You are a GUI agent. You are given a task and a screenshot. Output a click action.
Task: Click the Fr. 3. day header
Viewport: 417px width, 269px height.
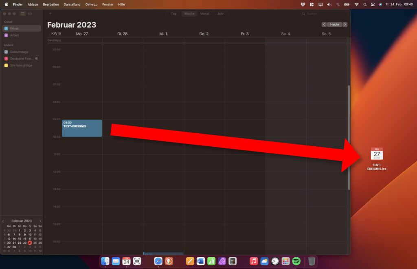(245, 34)
